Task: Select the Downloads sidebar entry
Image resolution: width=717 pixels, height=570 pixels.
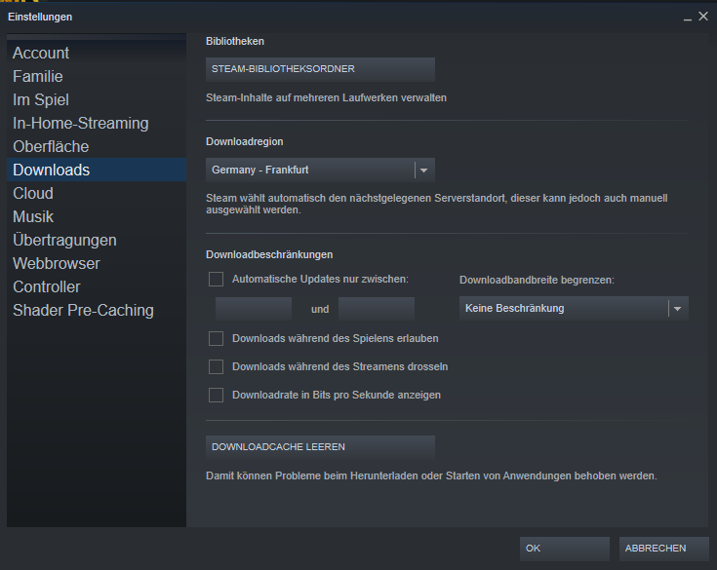Action: click(x=97, y=170)
